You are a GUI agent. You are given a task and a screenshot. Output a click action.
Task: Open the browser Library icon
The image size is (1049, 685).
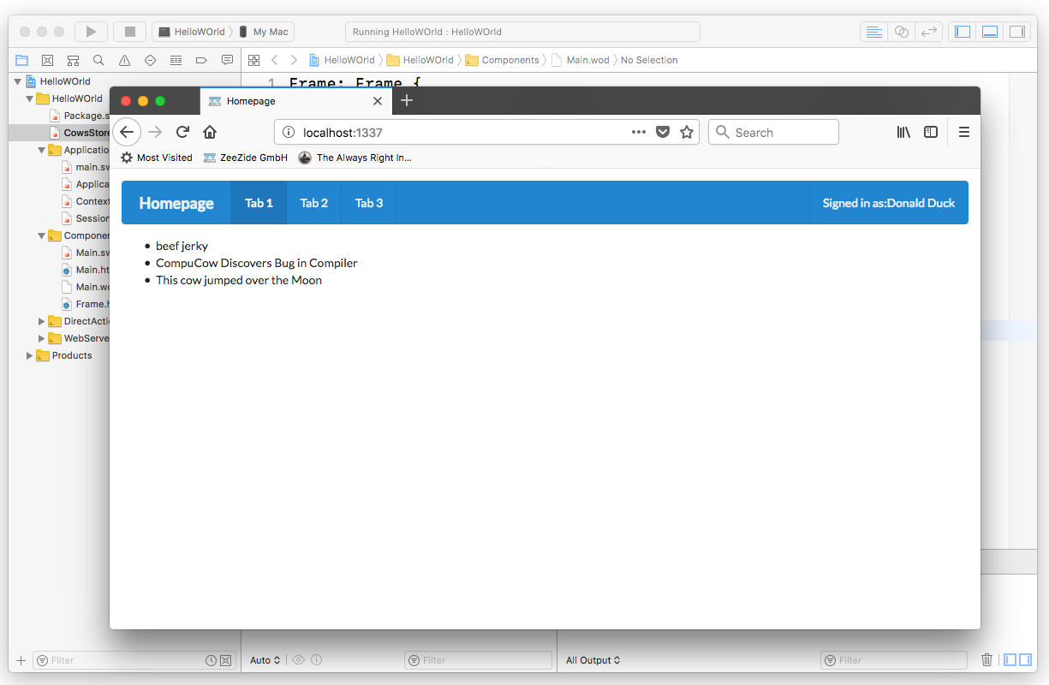903,132
